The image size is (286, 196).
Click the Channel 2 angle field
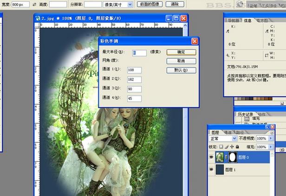click(134, 80)
